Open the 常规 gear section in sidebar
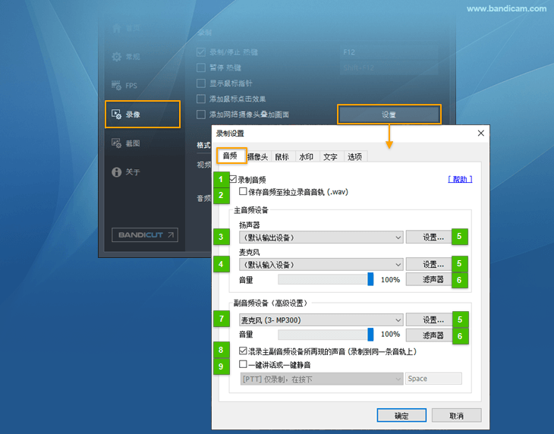The image size is (554, 434). pyautogui.click(x=126, y=57)
